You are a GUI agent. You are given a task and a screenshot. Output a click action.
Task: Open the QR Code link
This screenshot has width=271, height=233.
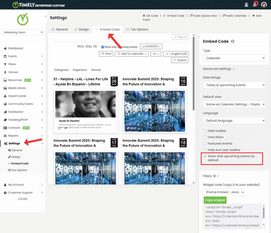150,16
